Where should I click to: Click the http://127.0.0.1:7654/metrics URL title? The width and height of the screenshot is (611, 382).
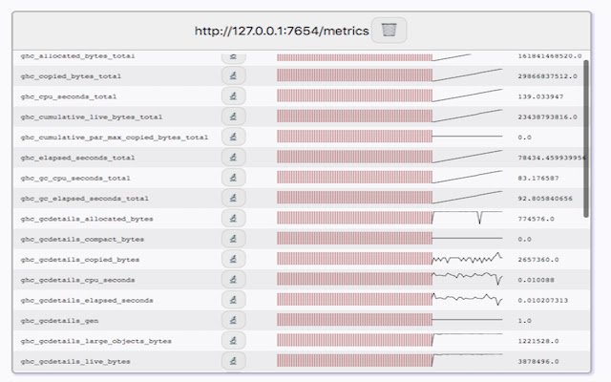[282, 31]
